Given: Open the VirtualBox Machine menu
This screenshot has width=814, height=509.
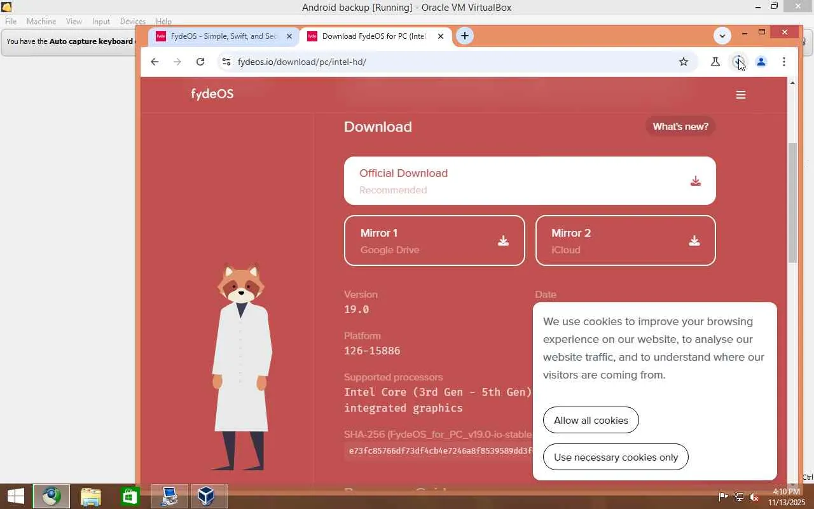Looking at the screenshot, I should click(41, 21).
